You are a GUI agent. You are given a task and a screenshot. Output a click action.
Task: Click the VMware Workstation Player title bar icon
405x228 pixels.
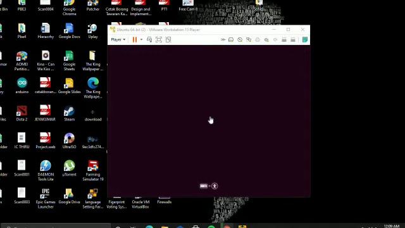point(113,30)
